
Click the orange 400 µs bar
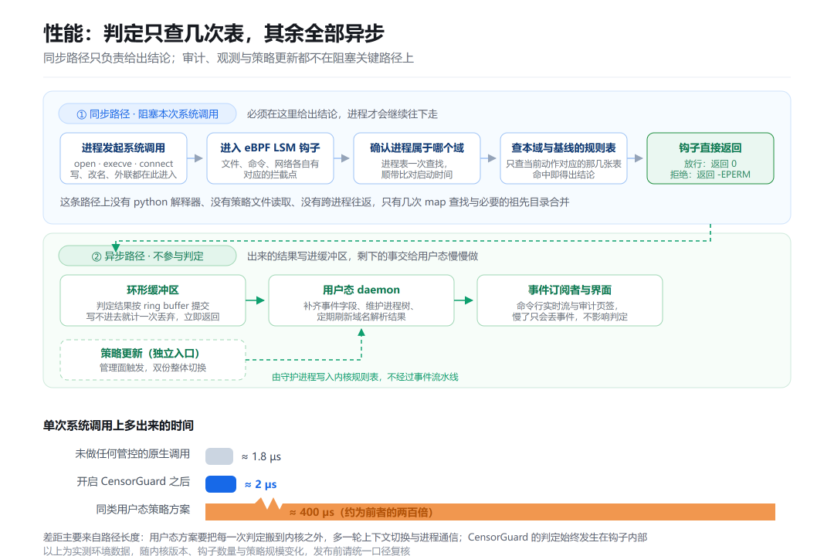(490, 511)
